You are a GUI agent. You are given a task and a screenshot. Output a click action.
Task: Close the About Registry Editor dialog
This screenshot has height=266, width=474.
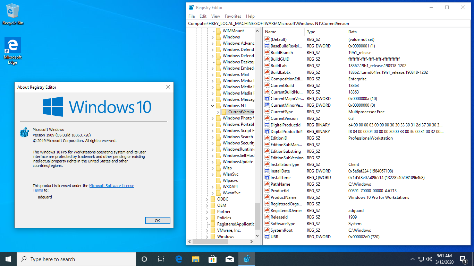168,87
